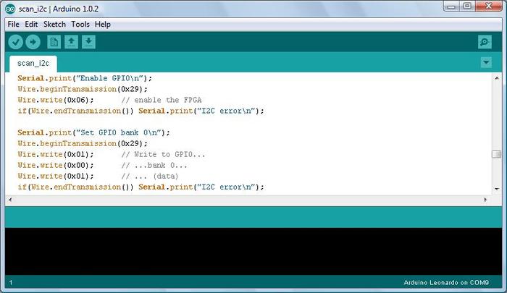The image size is (507, 293).
Task: Click the Verify checkmark button
Action: pyautogui.click(x=15, y=42)
